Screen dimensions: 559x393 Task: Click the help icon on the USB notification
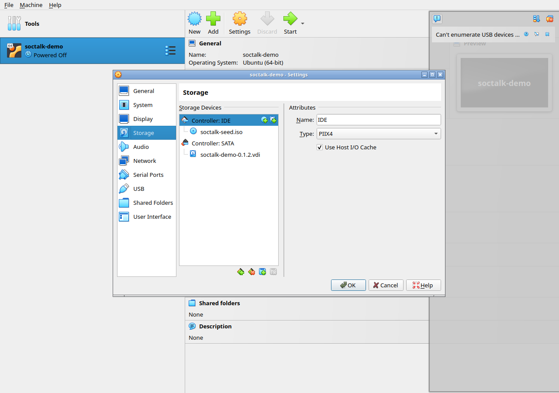click(526, 34)
